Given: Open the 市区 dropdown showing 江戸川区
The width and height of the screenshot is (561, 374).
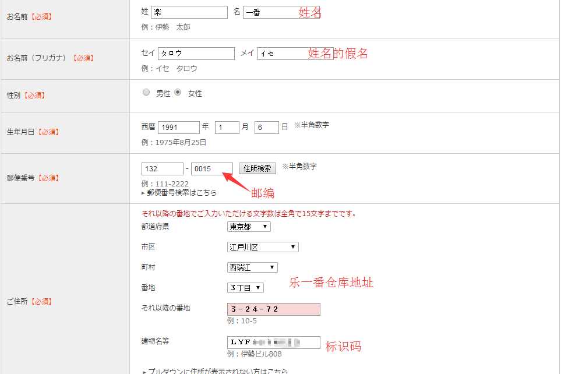Looking at the screenshot, I should [263, 247].
